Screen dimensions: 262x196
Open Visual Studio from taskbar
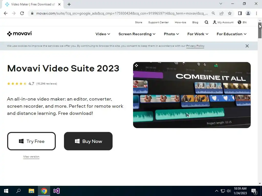tap(57, 191)
